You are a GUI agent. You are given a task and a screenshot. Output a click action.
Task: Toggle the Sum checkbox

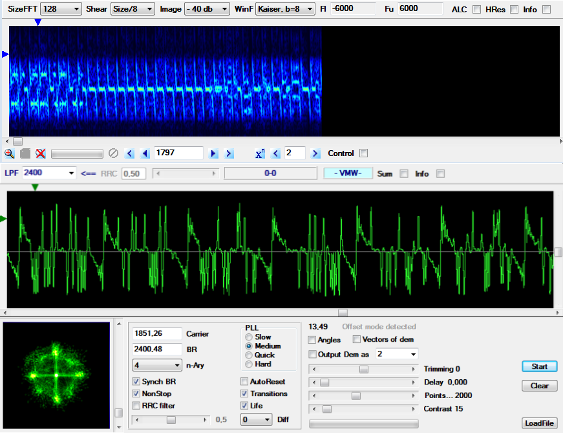point(404,173)
